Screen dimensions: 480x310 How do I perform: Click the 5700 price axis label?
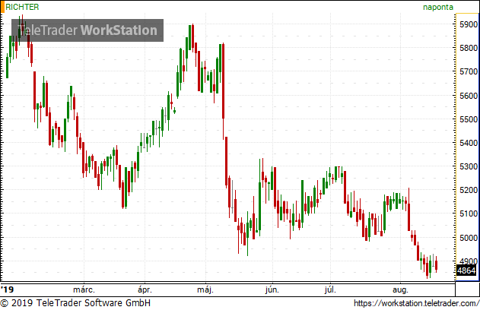(468, 72)
